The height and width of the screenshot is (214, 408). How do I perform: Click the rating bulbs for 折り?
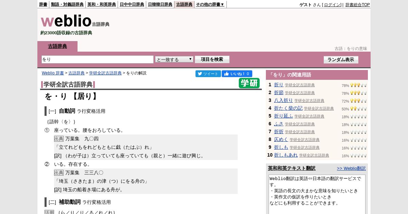[x=359, y=85]
